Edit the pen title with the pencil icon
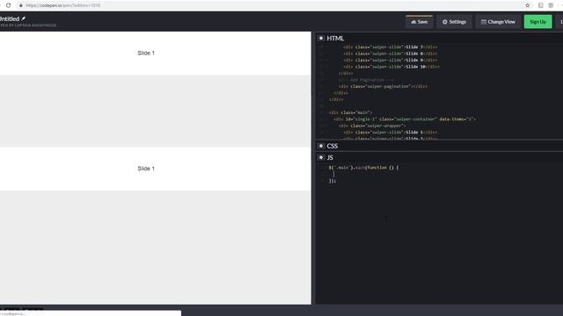 (24, 18)
